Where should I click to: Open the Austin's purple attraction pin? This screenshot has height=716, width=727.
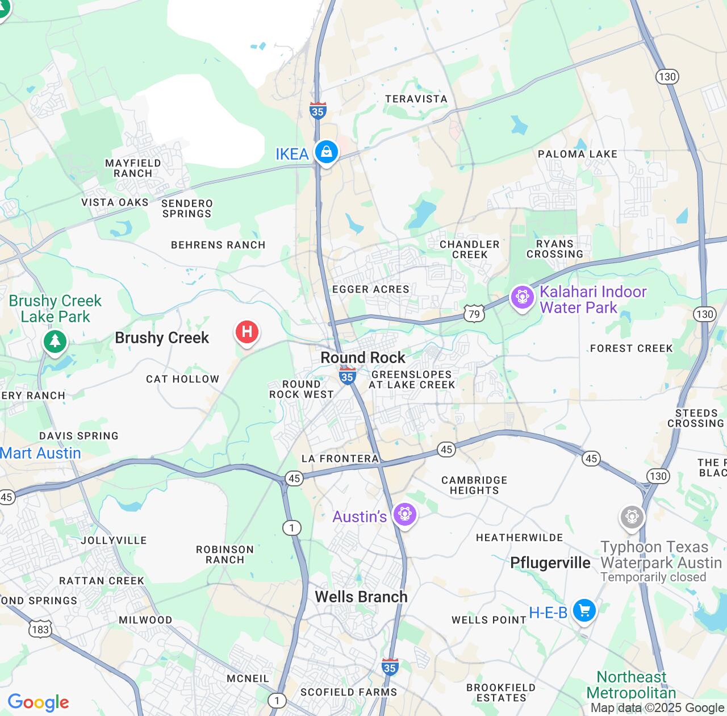(x=404, y=515)
